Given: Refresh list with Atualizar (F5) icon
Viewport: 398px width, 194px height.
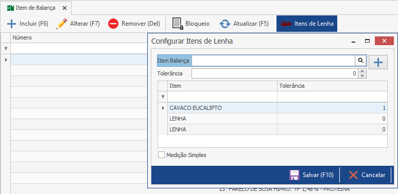Looking at the screenshot, I should pyautogui.click(x=224, y=24).
